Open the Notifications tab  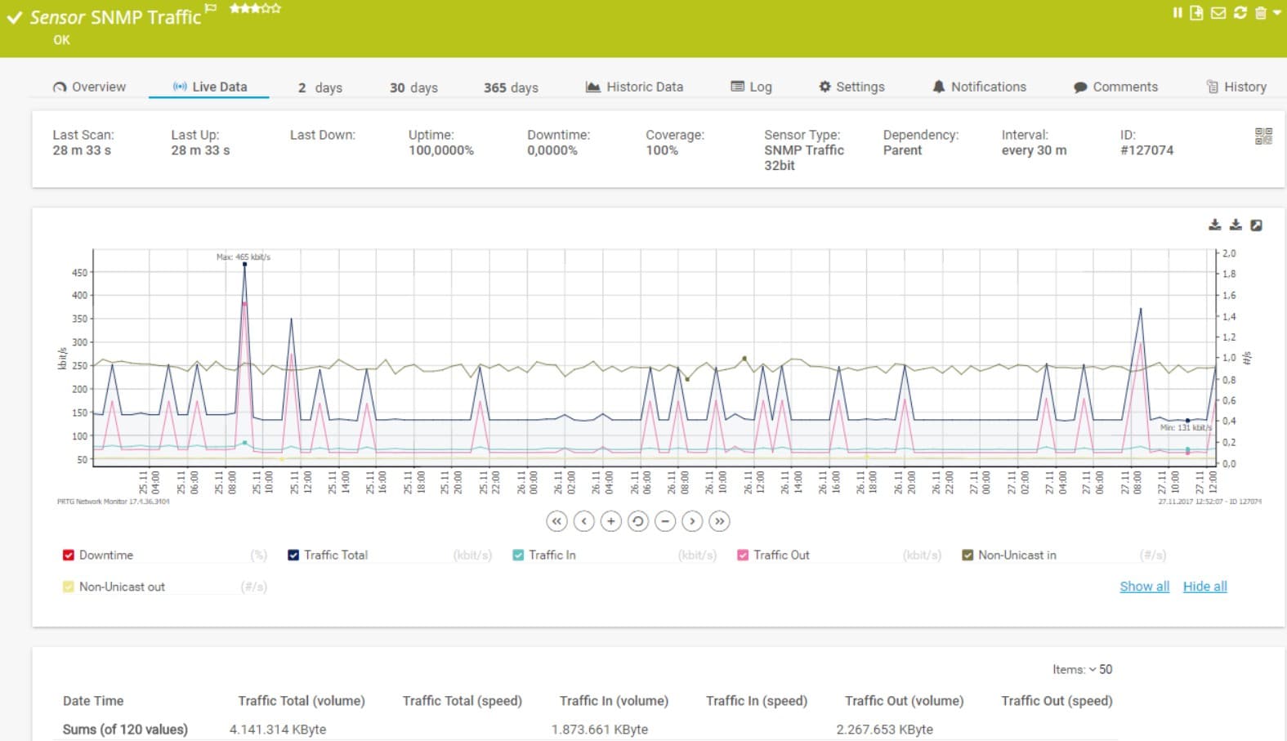(979, 87)
